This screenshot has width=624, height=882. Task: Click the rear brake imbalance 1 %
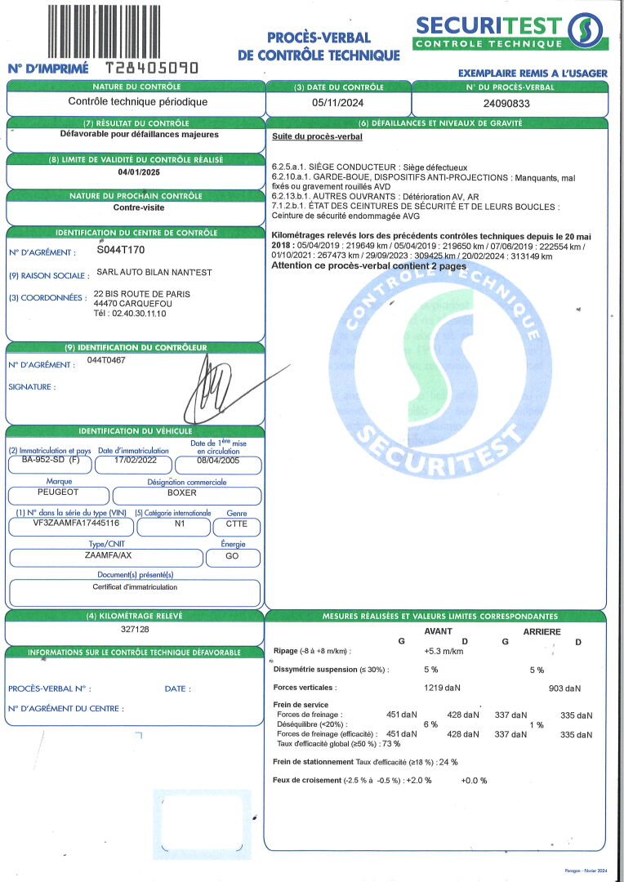pos(537,726)
